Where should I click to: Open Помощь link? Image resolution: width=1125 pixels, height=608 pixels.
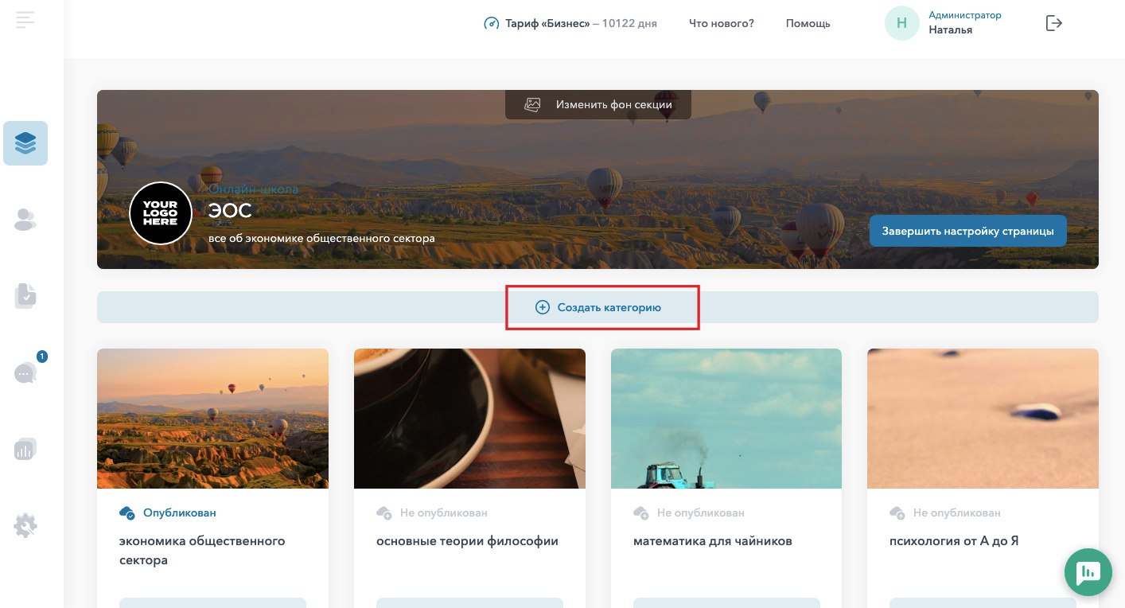pyautogui.click(x=808, y=23)
